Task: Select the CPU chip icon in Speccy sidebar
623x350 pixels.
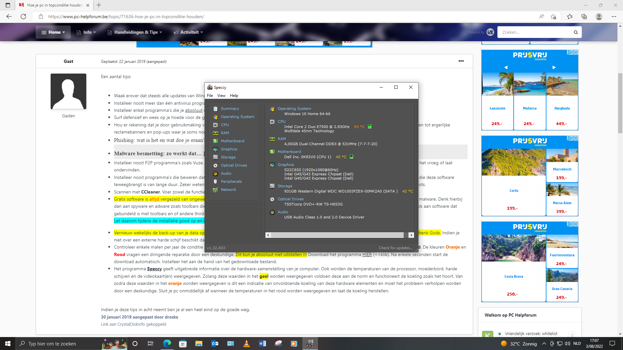Action: (x=215, y=125)
